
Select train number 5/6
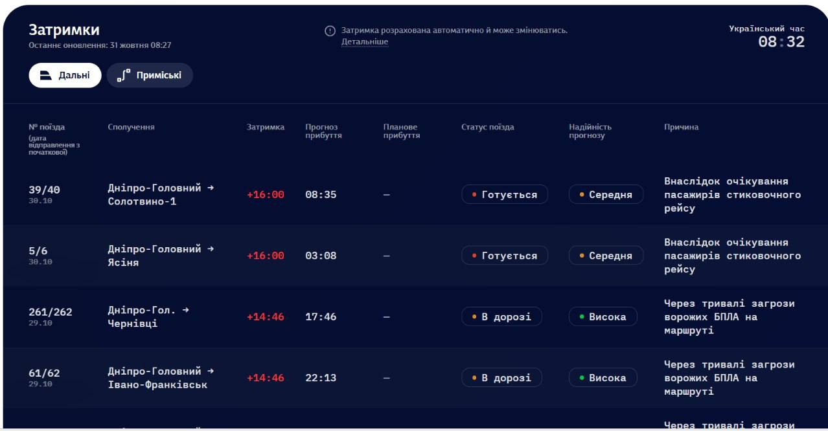point(38,251)
